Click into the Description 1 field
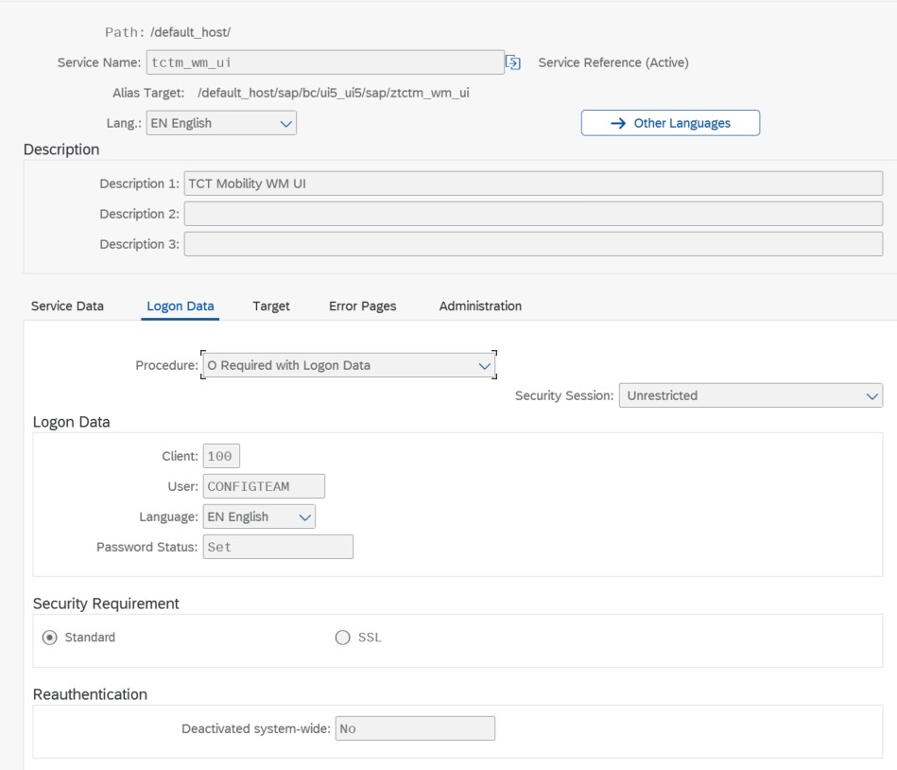Viewport: 897px width, 770px height. pyautogui.click(x=533, y=184)
